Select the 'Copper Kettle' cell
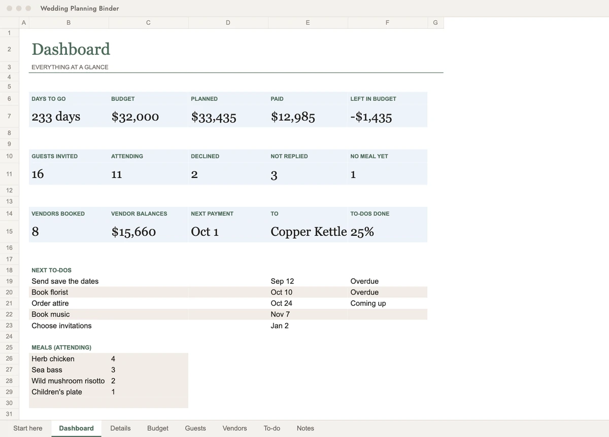609x437 pixels. click(x=308, y=231)
